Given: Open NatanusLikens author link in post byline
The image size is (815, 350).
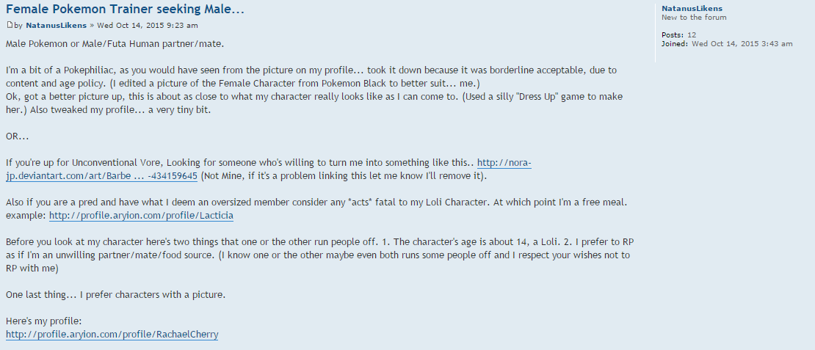Looking at the screenshot, I should coord(56,25).
